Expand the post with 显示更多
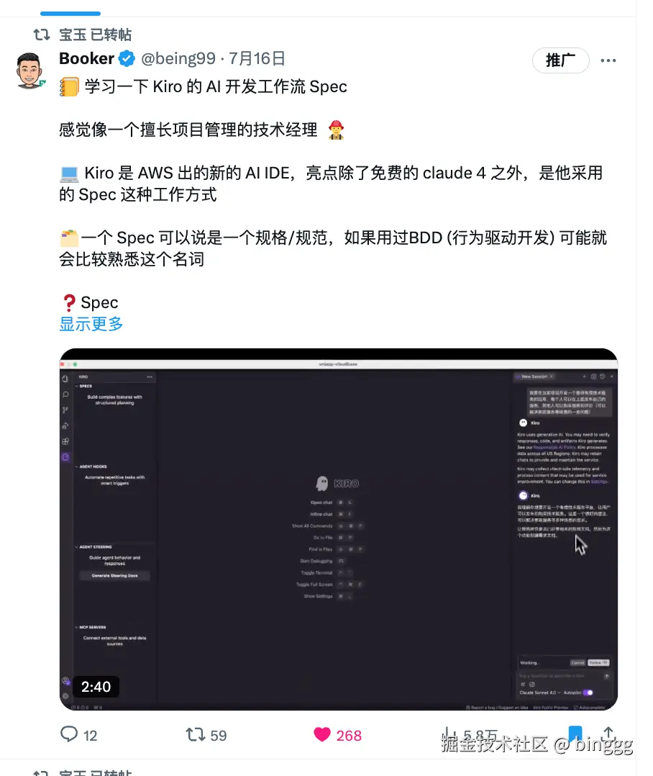The image size is (653, 776). [91, 324]
